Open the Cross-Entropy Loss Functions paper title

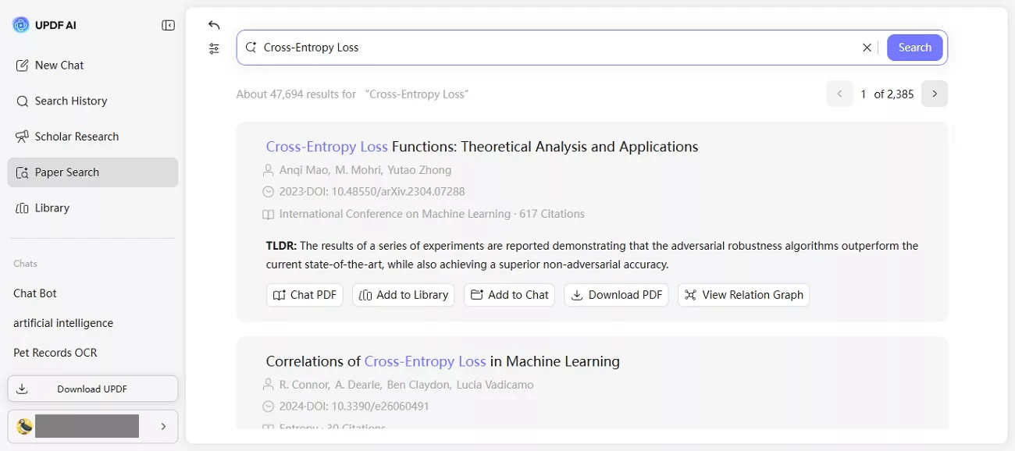482,146
